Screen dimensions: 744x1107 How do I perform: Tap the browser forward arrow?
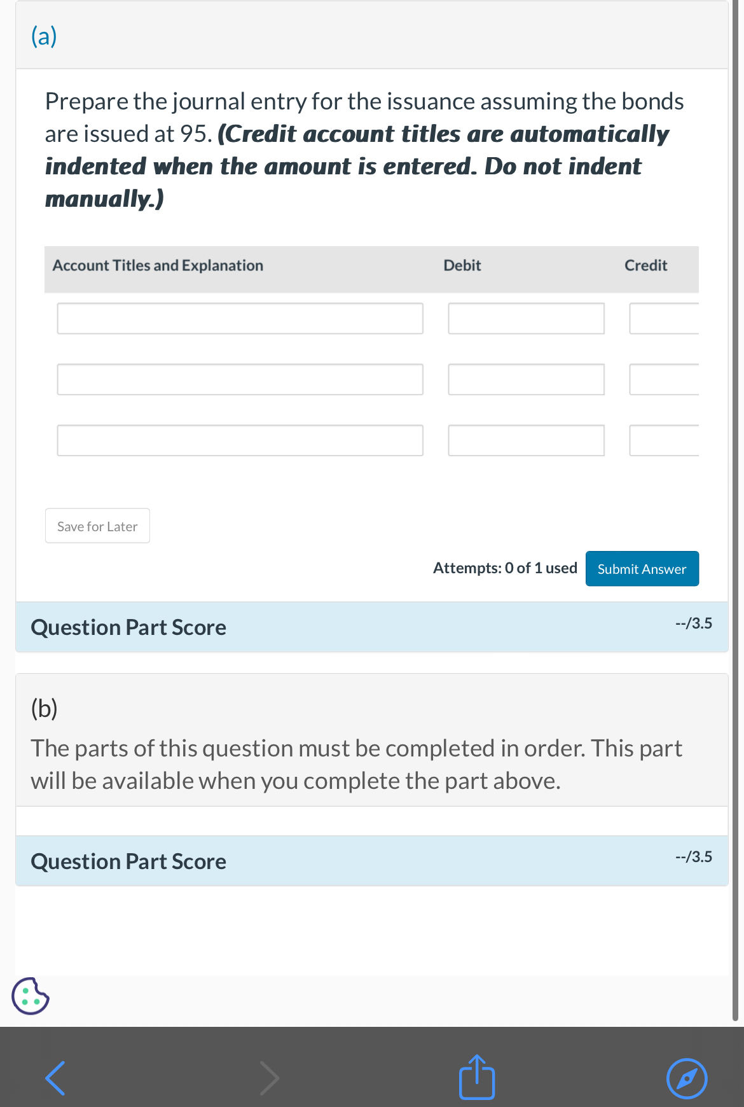click(270, 1078)
